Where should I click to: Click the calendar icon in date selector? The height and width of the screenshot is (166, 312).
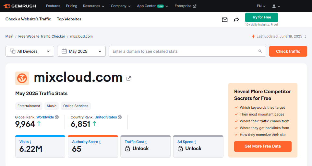(x=64, y=51)
